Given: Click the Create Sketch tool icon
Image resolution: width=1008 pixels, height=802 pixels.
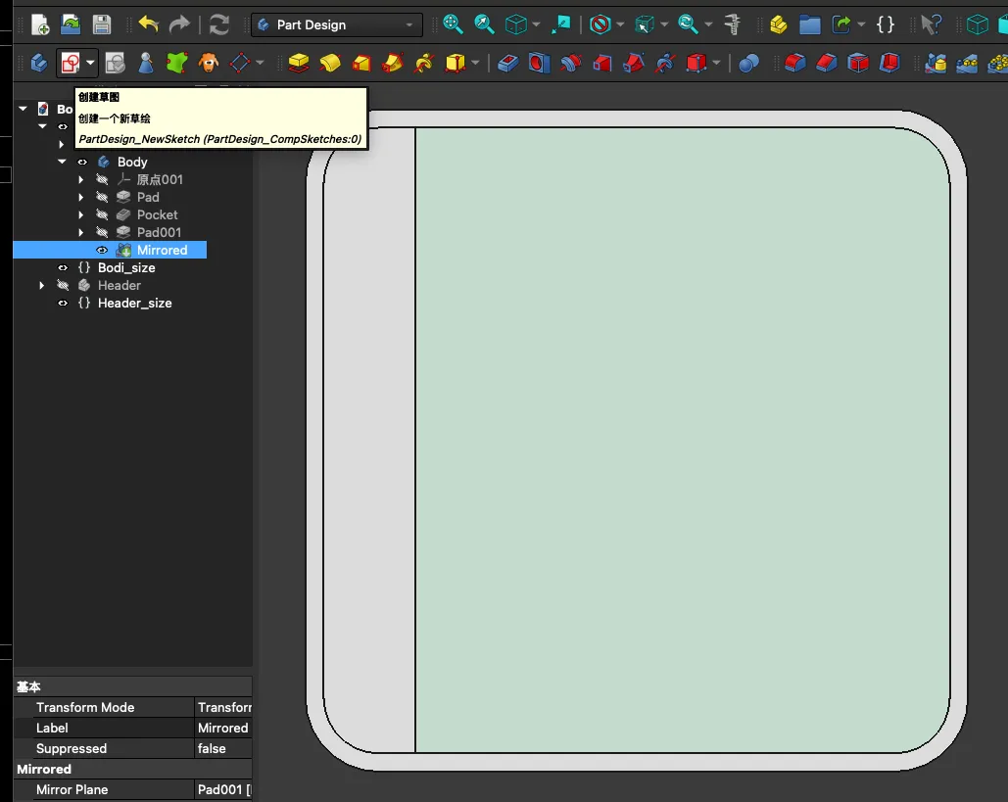Looking at the screenshot, I should click(x=70, y=64).
